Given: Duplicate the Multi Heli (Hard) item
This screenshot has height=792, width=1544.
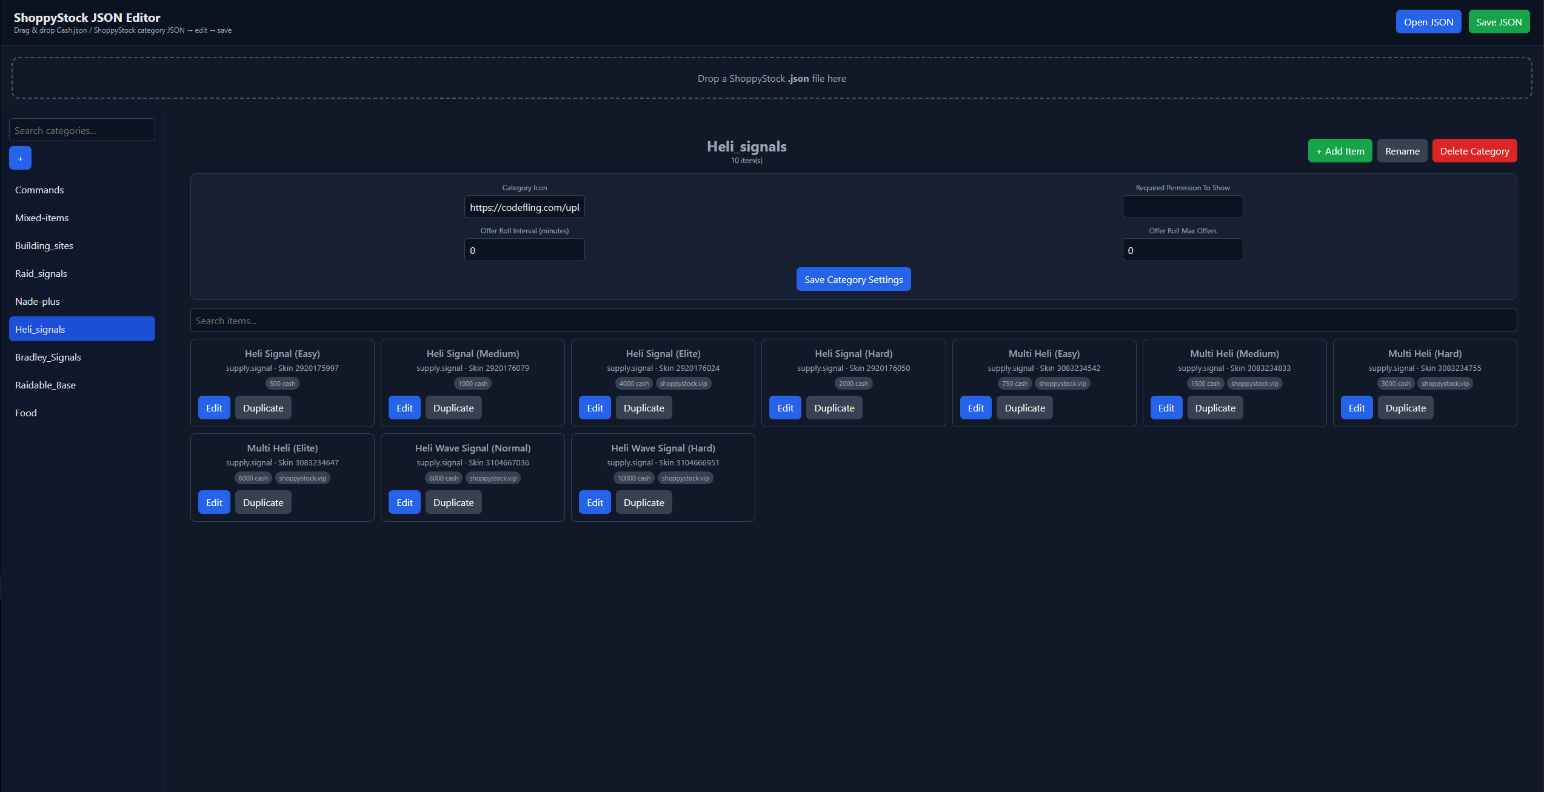Looking at the screenshot, I should tap(1405, 408).
